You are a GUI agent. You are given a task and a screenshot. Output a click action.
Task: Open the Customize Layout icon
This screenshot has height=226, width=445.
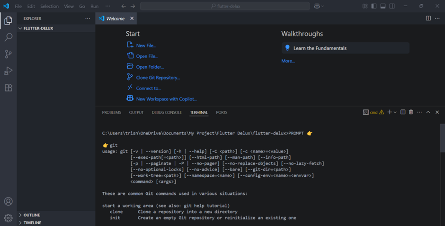(x=365, y=6)
